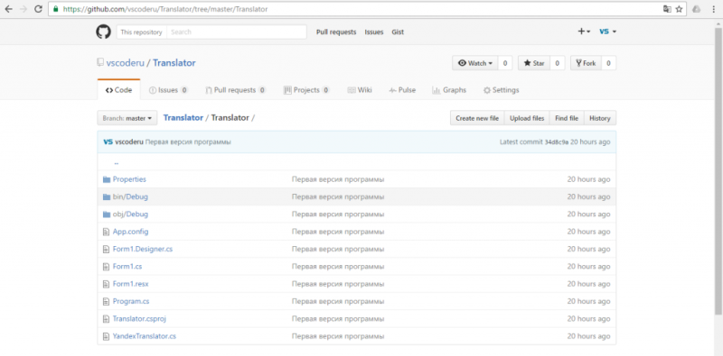Open the repository Pull requests tab
The image size is (723, 356).
click(x=236, y=90)
